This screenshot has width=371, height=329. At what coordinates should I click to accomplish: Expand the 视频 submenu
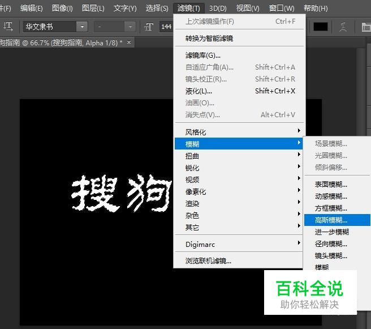(239, 180)
